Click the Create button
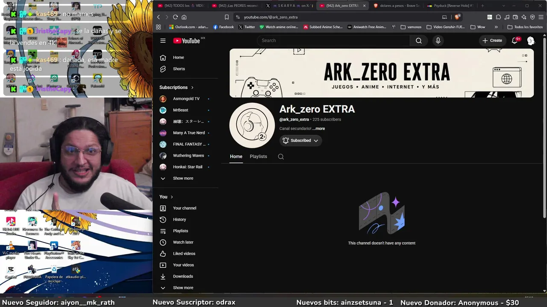Viewport: 547px width, 307px height. tap(492, 41)
